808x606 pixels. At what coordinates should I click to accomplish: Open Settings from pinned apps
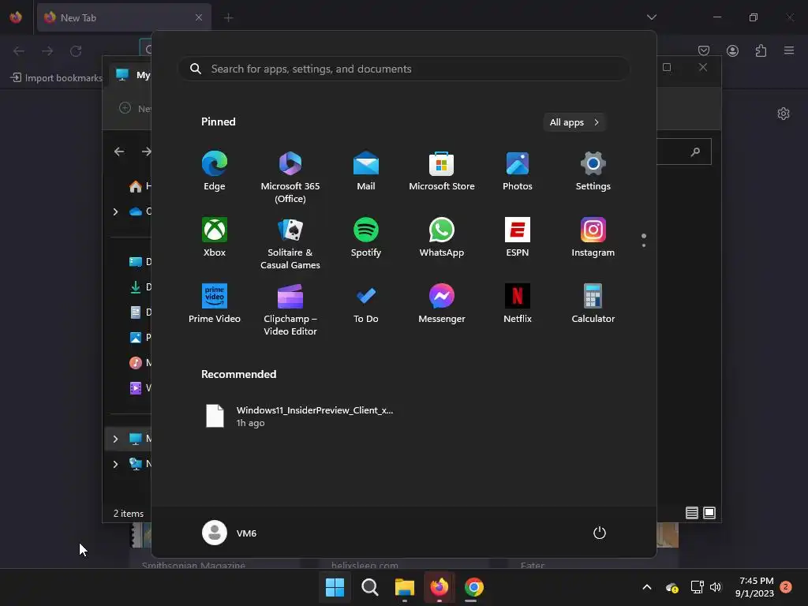point(593,171)
